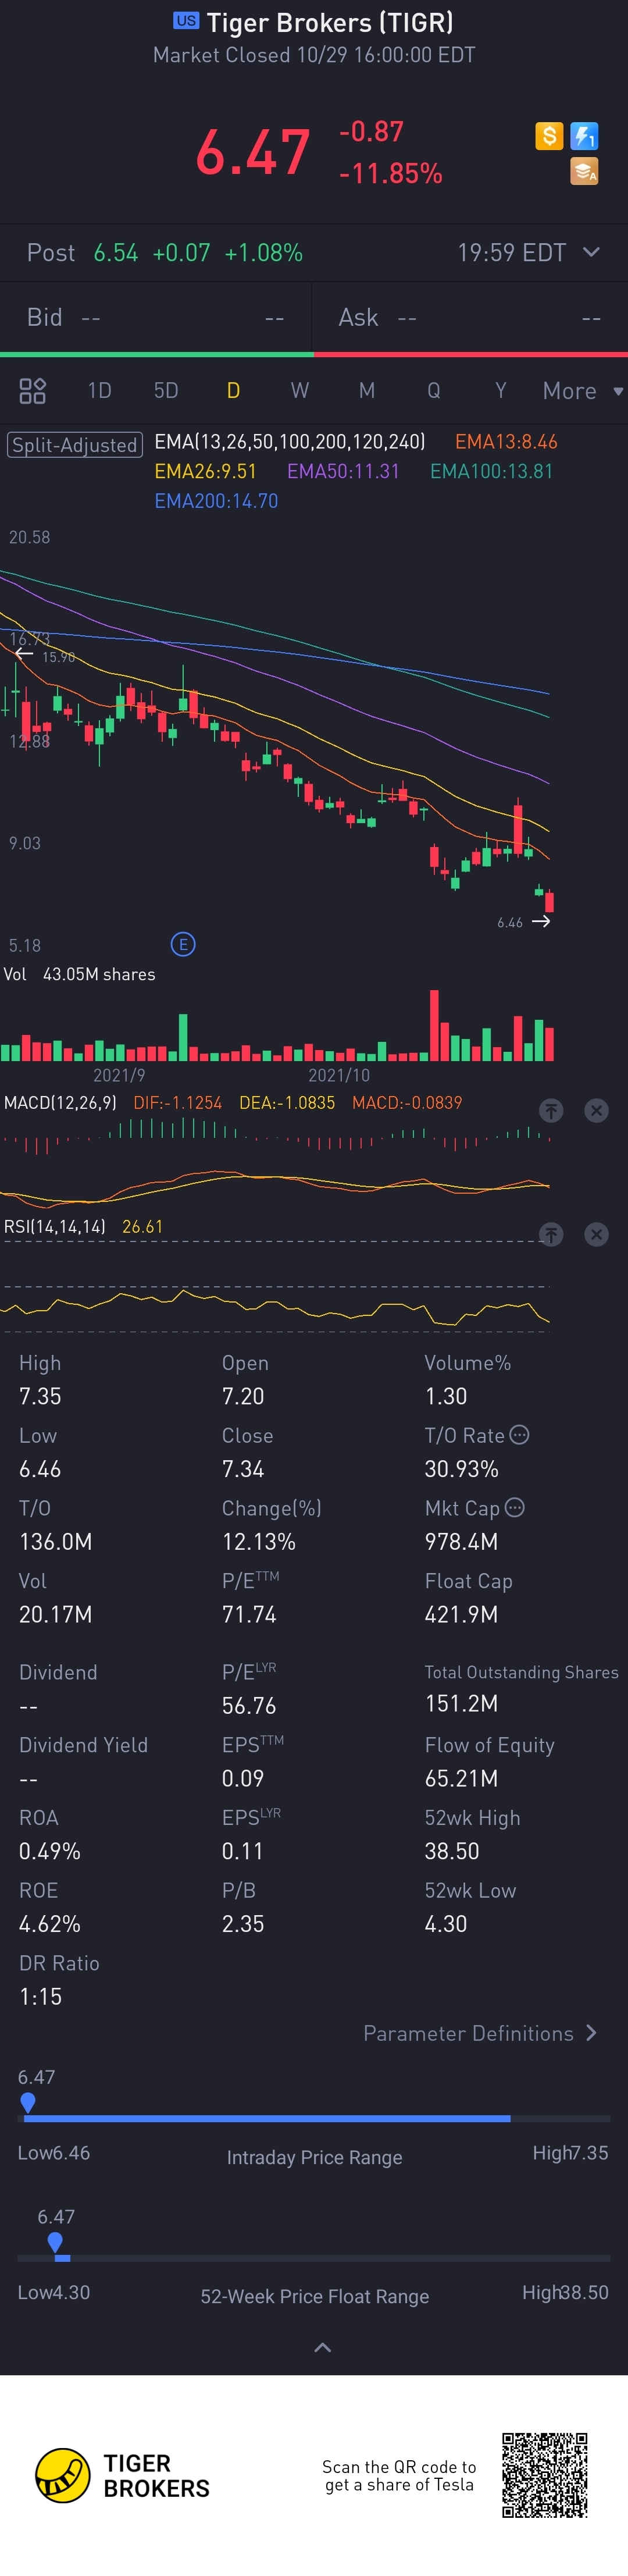Tap the Vol 43.05M shares label
Screen dimensions: 628x2576
point(80,974)
